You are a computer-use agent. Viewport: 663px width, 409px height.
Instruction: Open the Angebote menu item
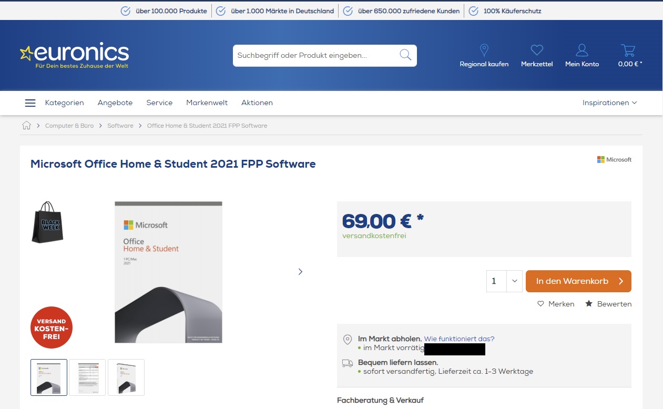[115, 103]
